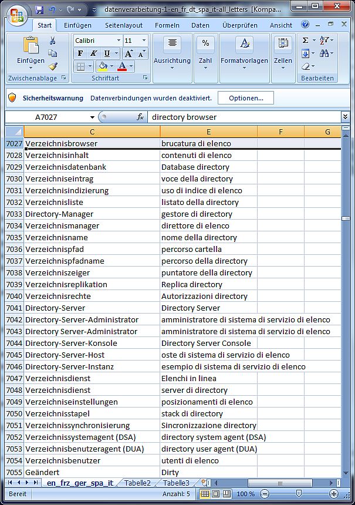Open Excel help question mark
Viewport: 355px width, 505px height.
pyautogui.click(x=305, y=25)
